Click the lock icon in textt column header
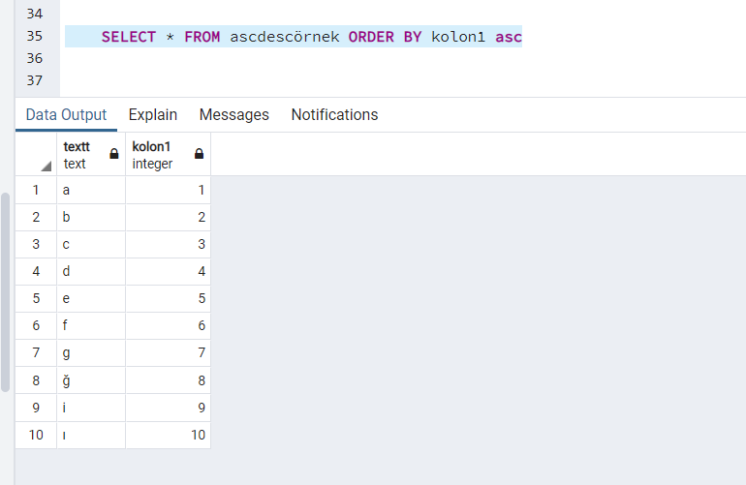Image resolution: width=746 pixels, height=485 pixels. pyautogui.click(x=114, y=154)
